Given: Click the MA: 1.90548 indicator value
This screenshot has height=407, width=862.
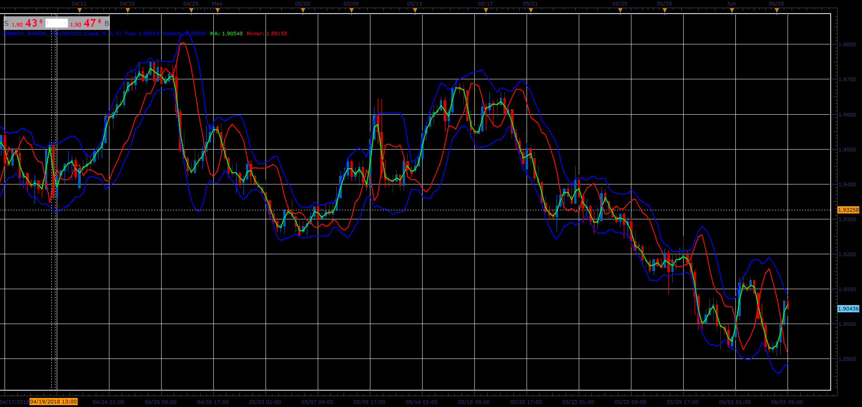Looking at the screenshot, I should pyautogui.click(x=227, y=34).
